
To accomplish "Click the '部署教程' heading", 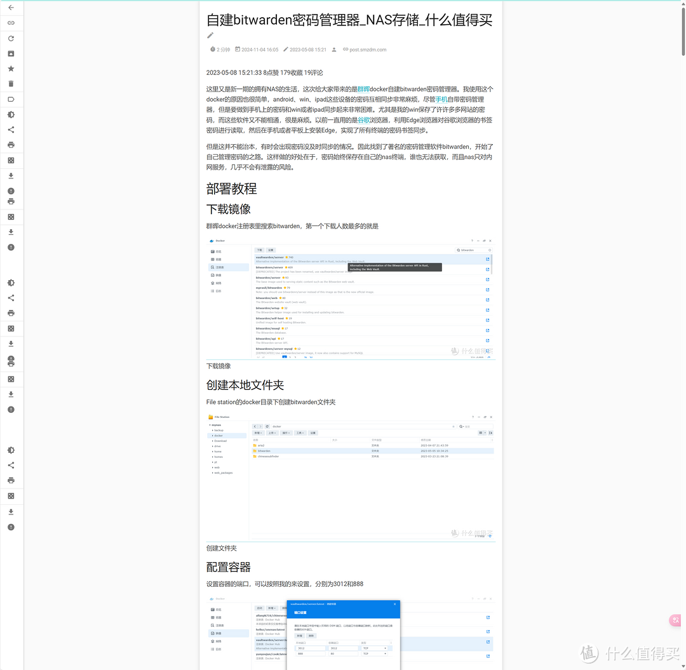I will [x=231, y=189].
